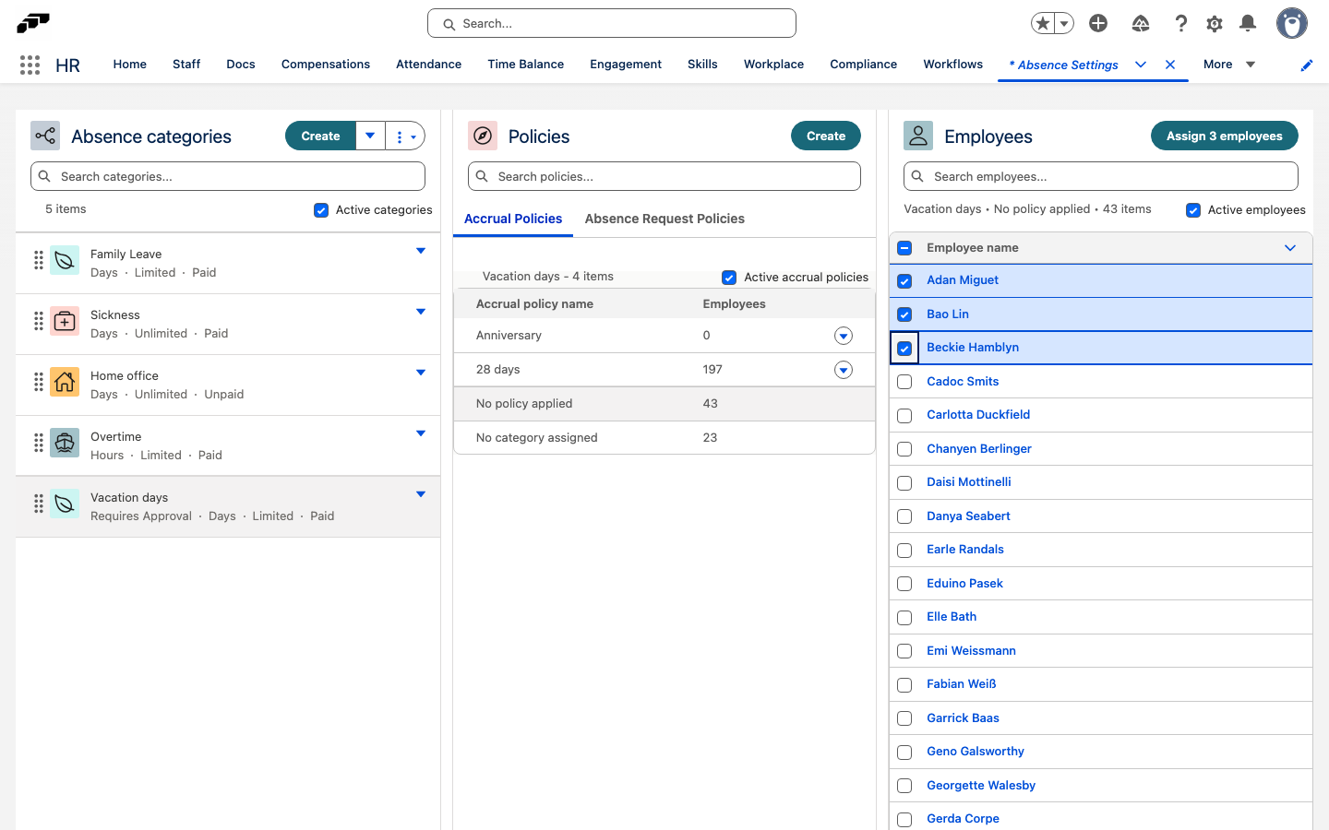Expand the Sickness row menu

coord(421,312)
